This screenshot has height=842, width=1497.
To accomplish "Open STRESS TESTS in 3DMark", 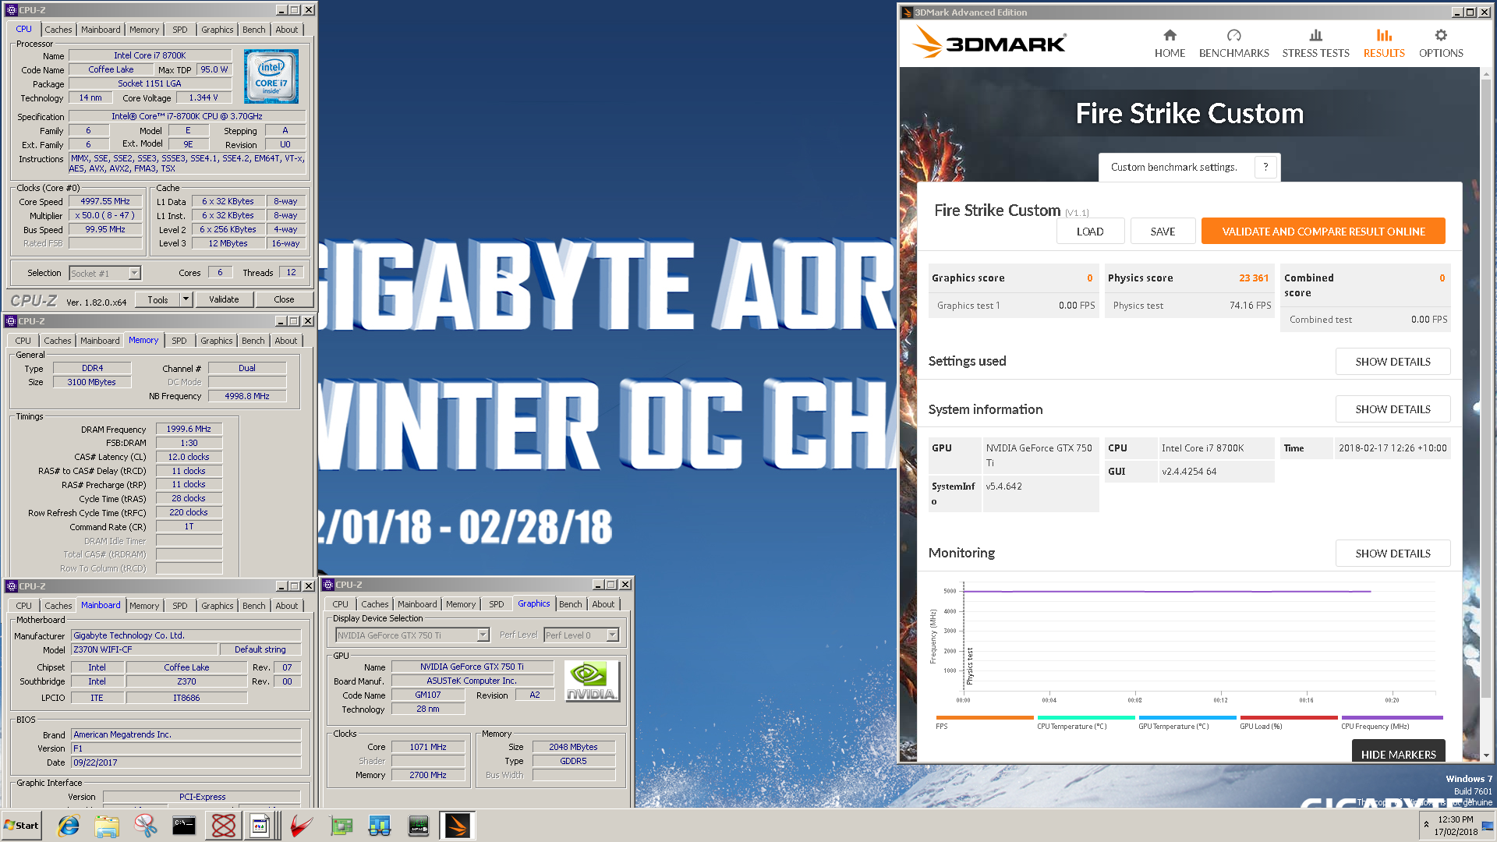I will coord(1315,44).
